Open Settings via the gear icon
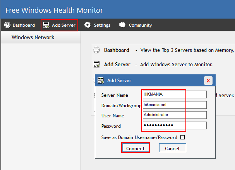Viewport: 235px width, 170px height. point(87,25)
